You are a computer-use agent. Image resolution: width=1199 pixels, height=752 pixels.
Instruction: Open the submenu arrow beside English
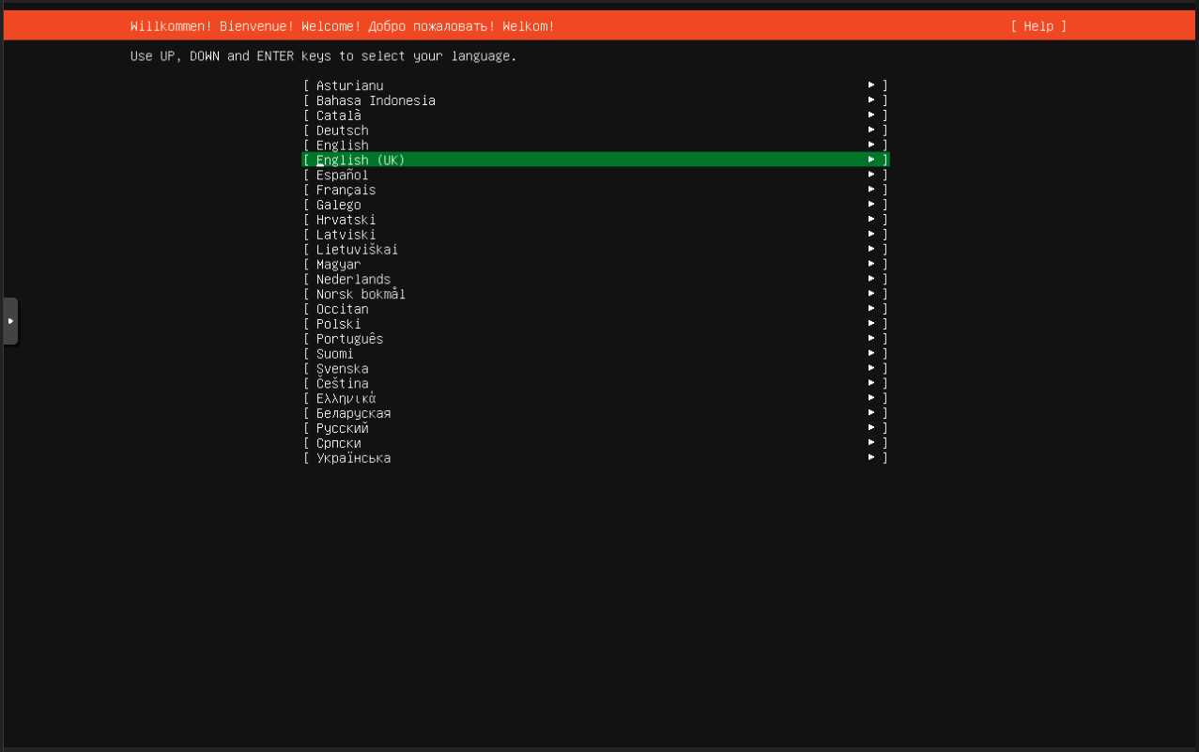(870, 145)
